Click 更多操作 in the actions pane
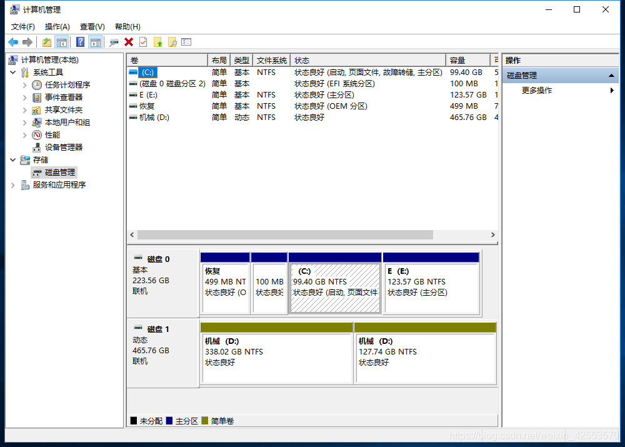 (537, 91)
